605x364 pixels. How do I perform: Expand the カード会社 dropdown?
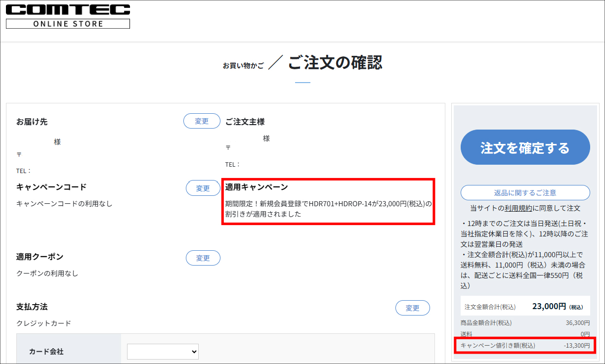tap(163, 352)
